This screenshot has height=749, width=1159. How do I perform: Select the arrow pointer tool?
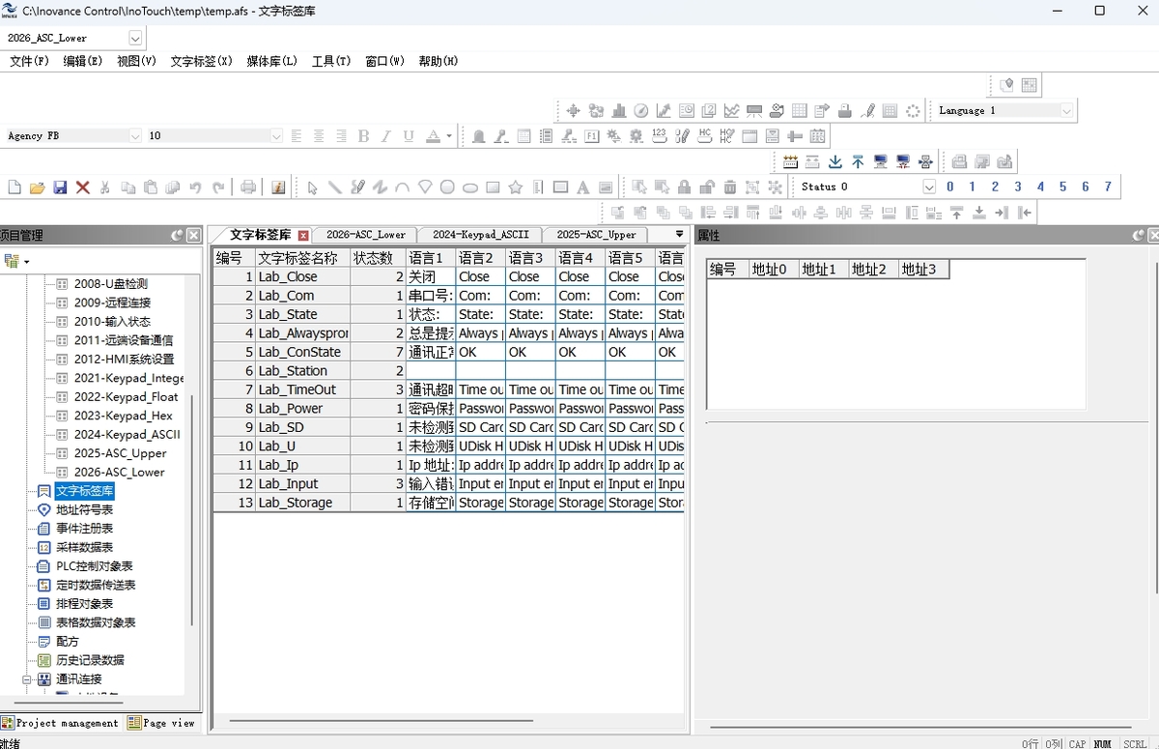tap(312, 187)
